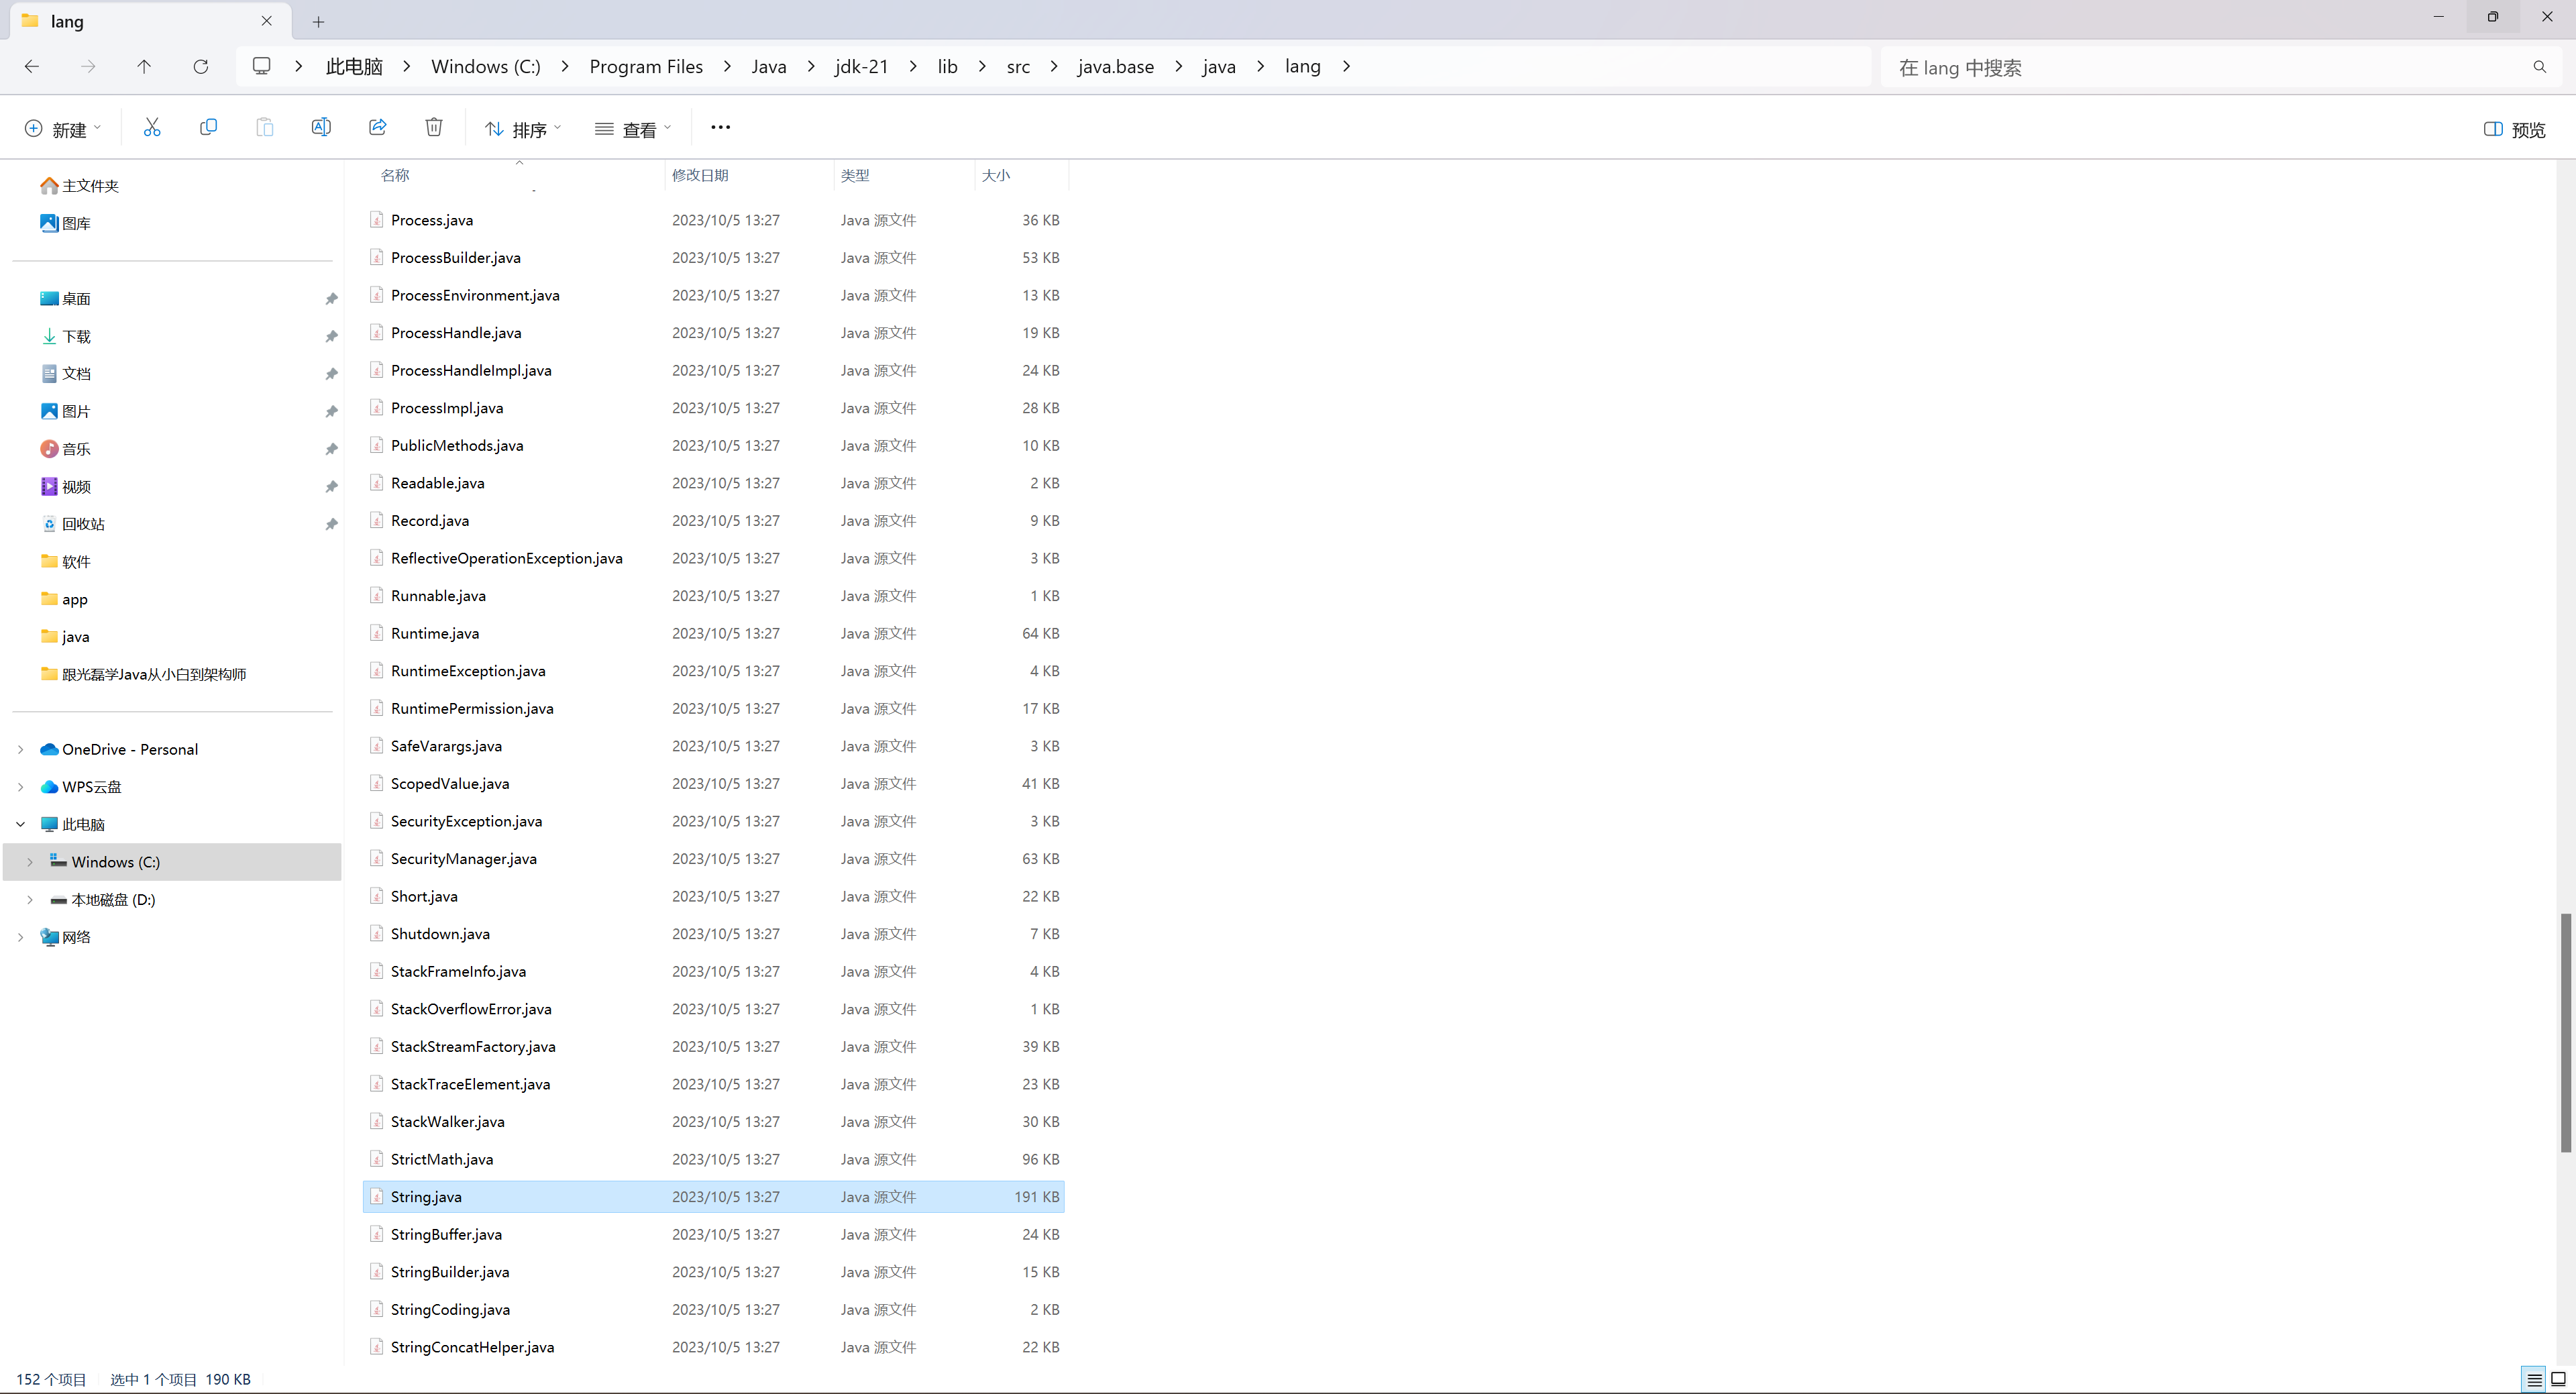Open chevron after jdk-21 in breadcrumb
The width and height of the screenshot is (2576, 1394).
pos(913,66)
